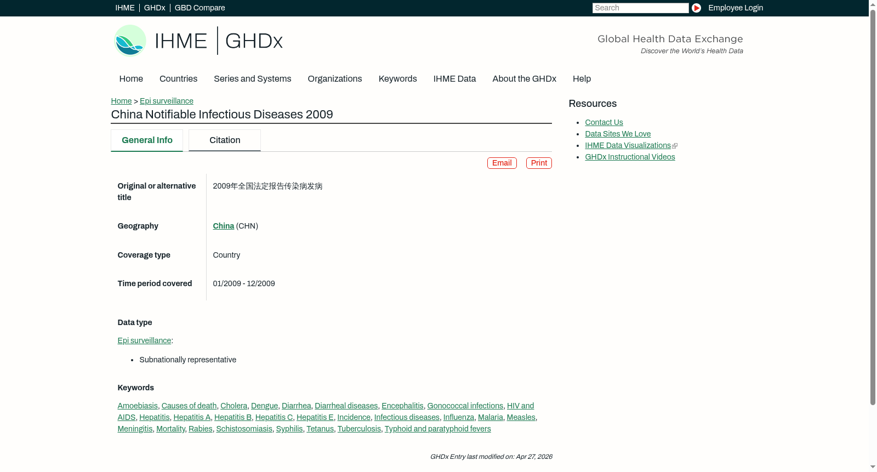Click the Epi surveillance breadcrumb link
This screenshot has width=877, height=472.
(x=167, y=101)
